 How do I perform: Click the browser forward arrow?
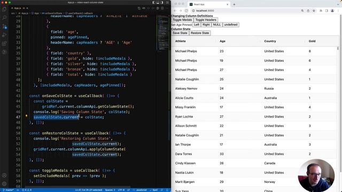click(181, 11)
